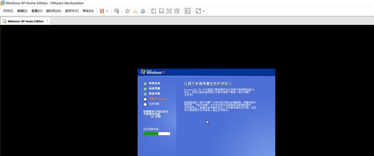374x156 pixels.
Task: Open the 编辑(E) menu
Action: point(22,11)
